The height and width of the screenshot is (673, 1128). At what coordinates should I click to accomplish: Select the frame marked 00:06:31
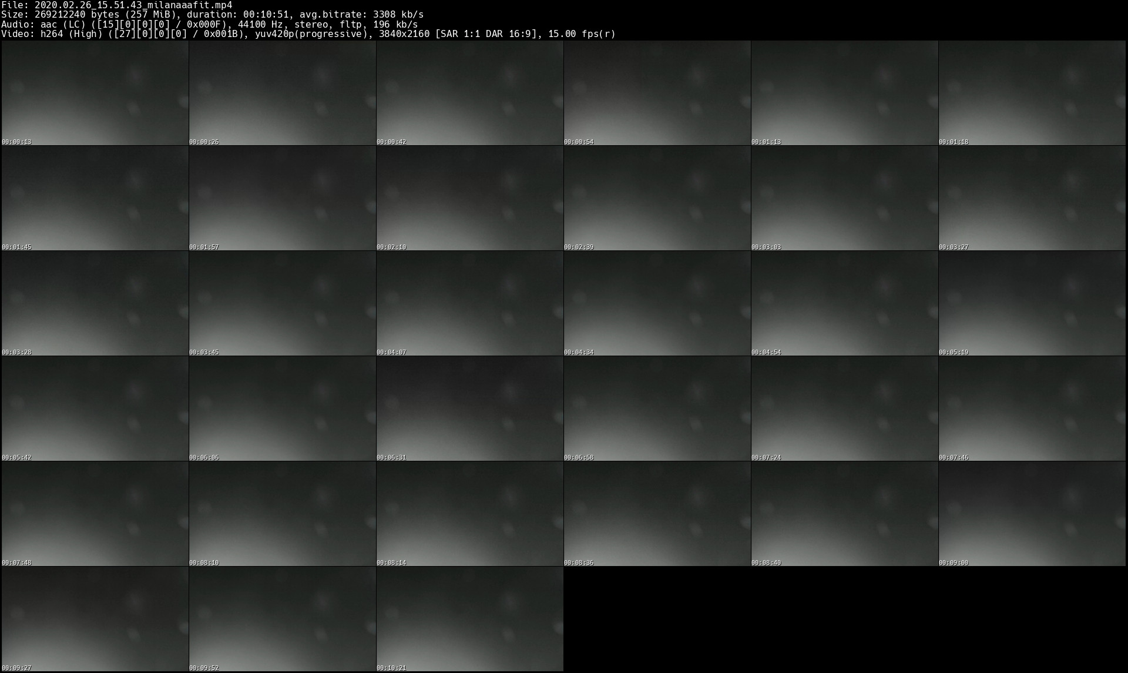coord(469,409)
